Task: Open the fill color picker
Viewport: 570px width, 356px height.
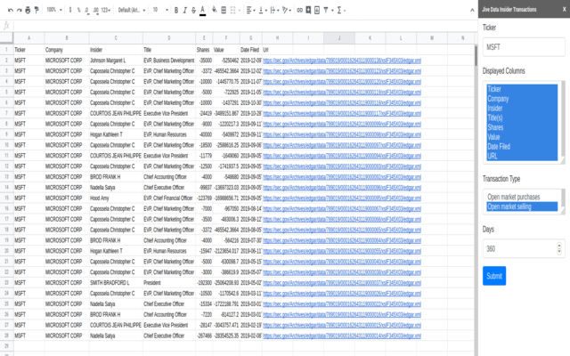Action: click(x=214, y=10)
